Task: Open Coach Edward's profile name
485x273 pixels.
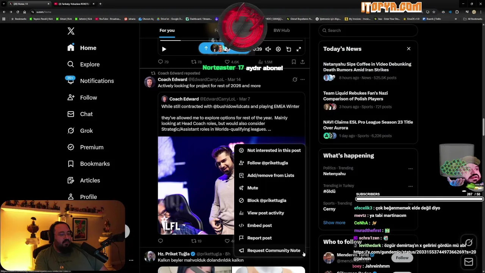Action: 172,80
